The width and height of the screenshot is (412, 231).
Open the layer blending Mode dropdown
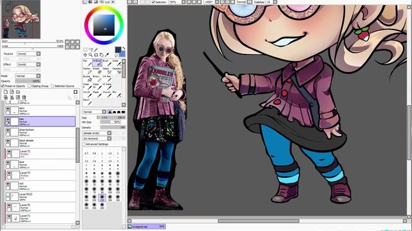pos(28,76)
